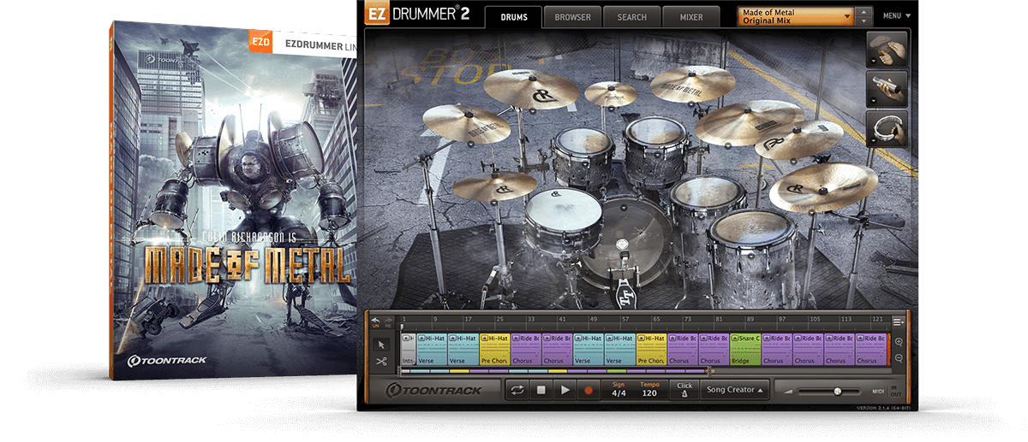Click bar 89 on the timeline ruler

click(750, 320)
